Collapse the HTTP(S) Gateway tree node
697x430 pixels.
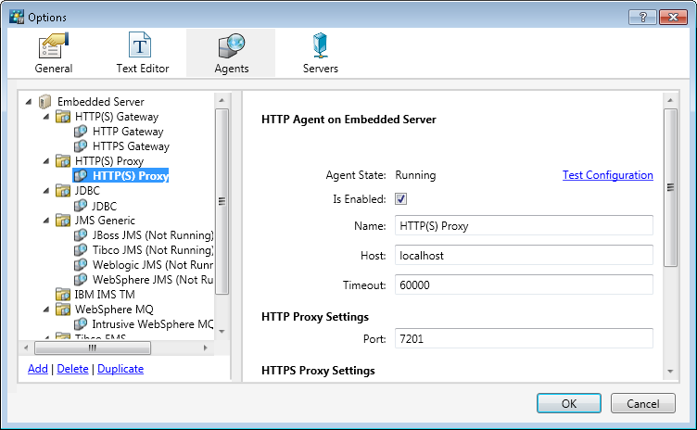[45, 117]
